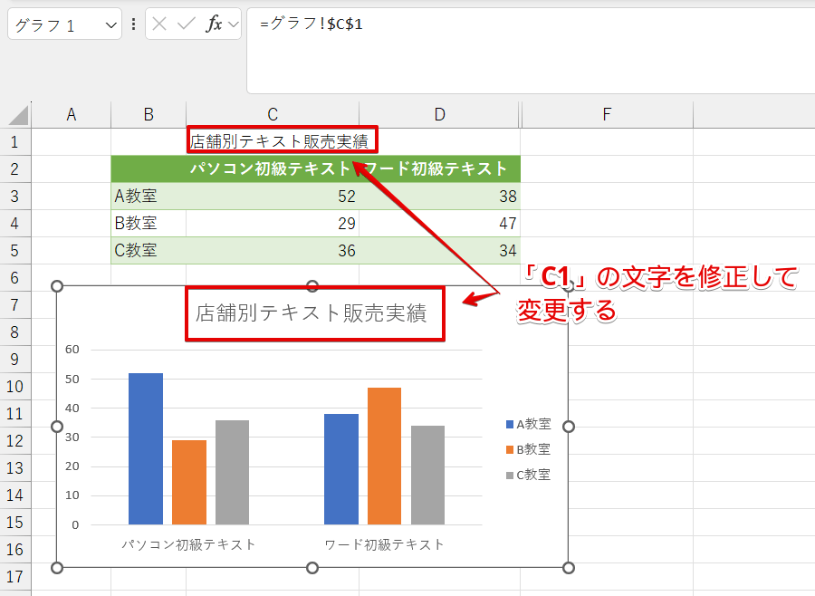Click cell with value 38

pos(440,196)
